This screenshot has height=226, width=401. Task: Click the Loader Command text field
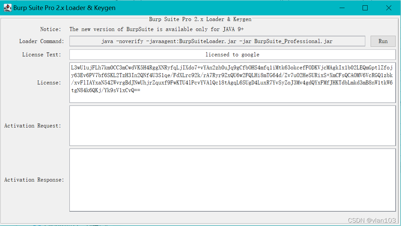[x=217, y=41]
